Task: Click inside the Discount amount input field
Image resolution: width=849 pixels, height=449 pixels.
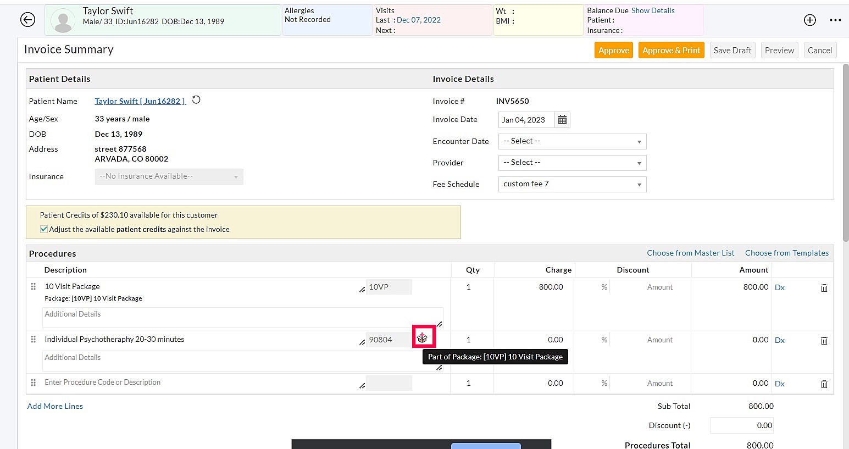Action: (741, 425)
